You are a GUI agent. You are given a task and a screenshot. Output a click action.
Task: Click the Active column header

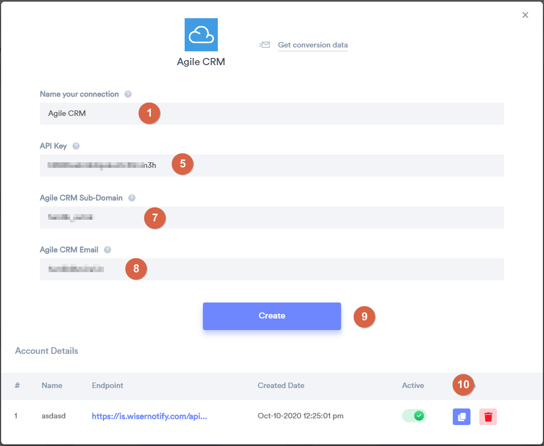coord(413,385)
